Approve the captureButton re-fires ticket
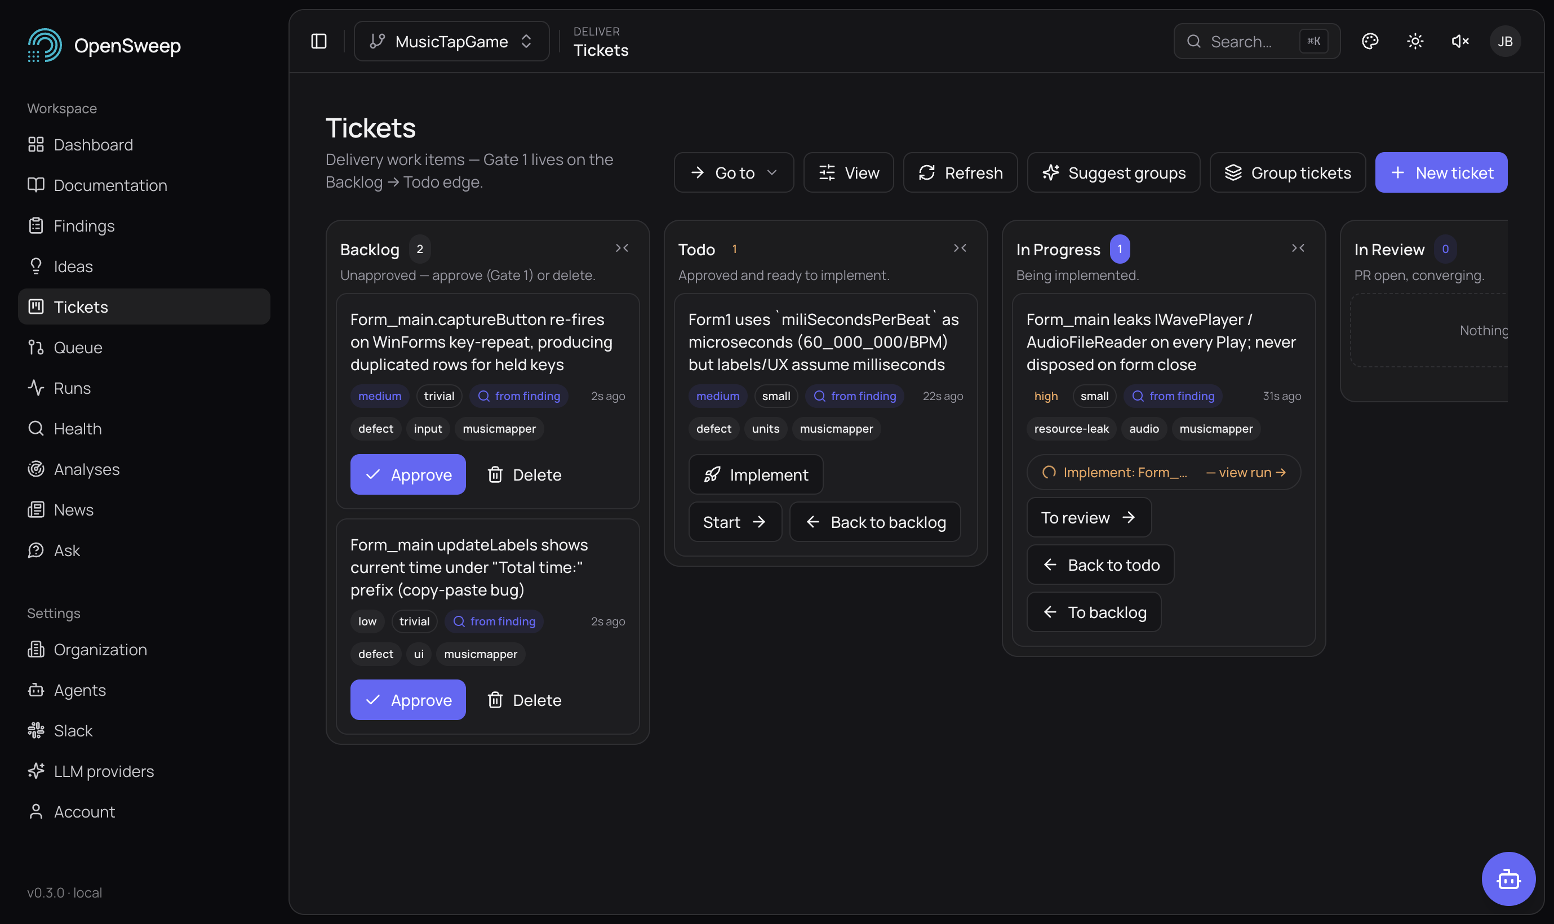The height and width of the screenshot is (924, 1554). pos(408,474)
